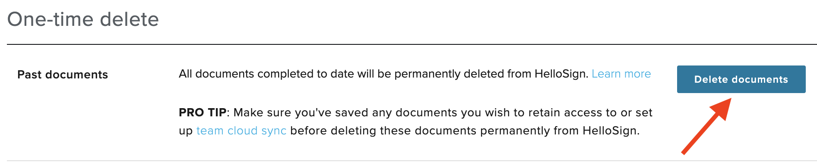
Task: Click the Delete documents button
Action: (741, 79)
